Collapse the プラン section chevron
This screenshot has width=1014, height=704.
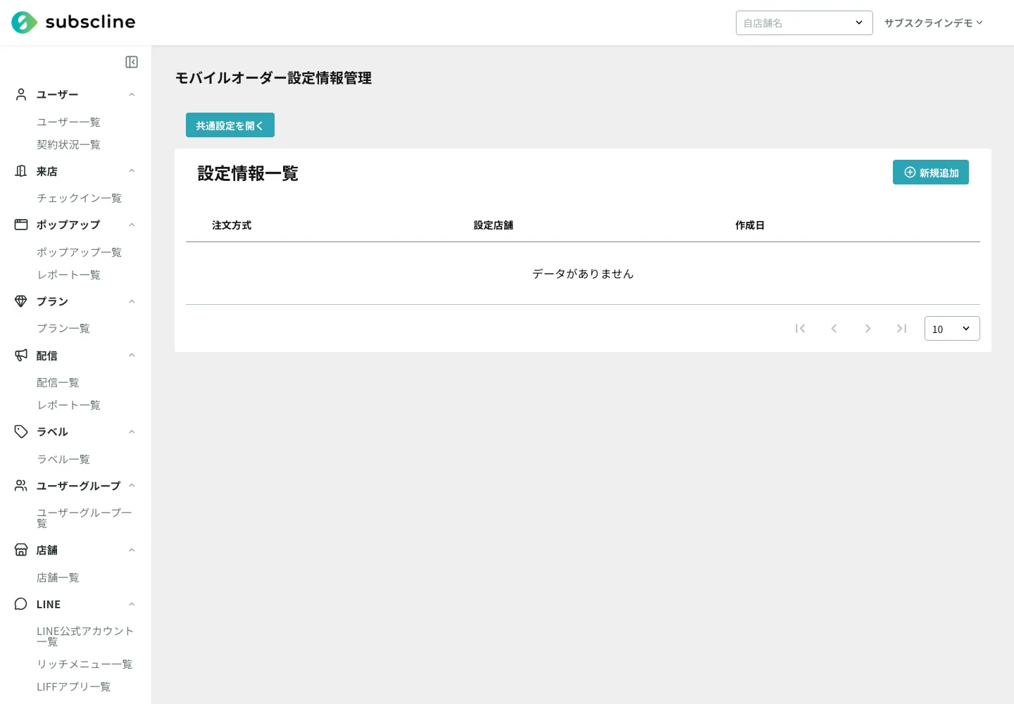[x=132, y=301]
